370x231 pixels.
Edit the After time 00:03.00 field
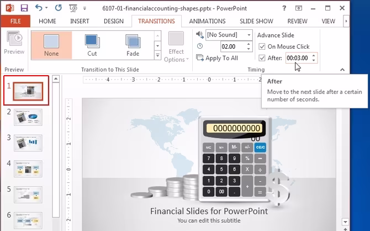298,58
